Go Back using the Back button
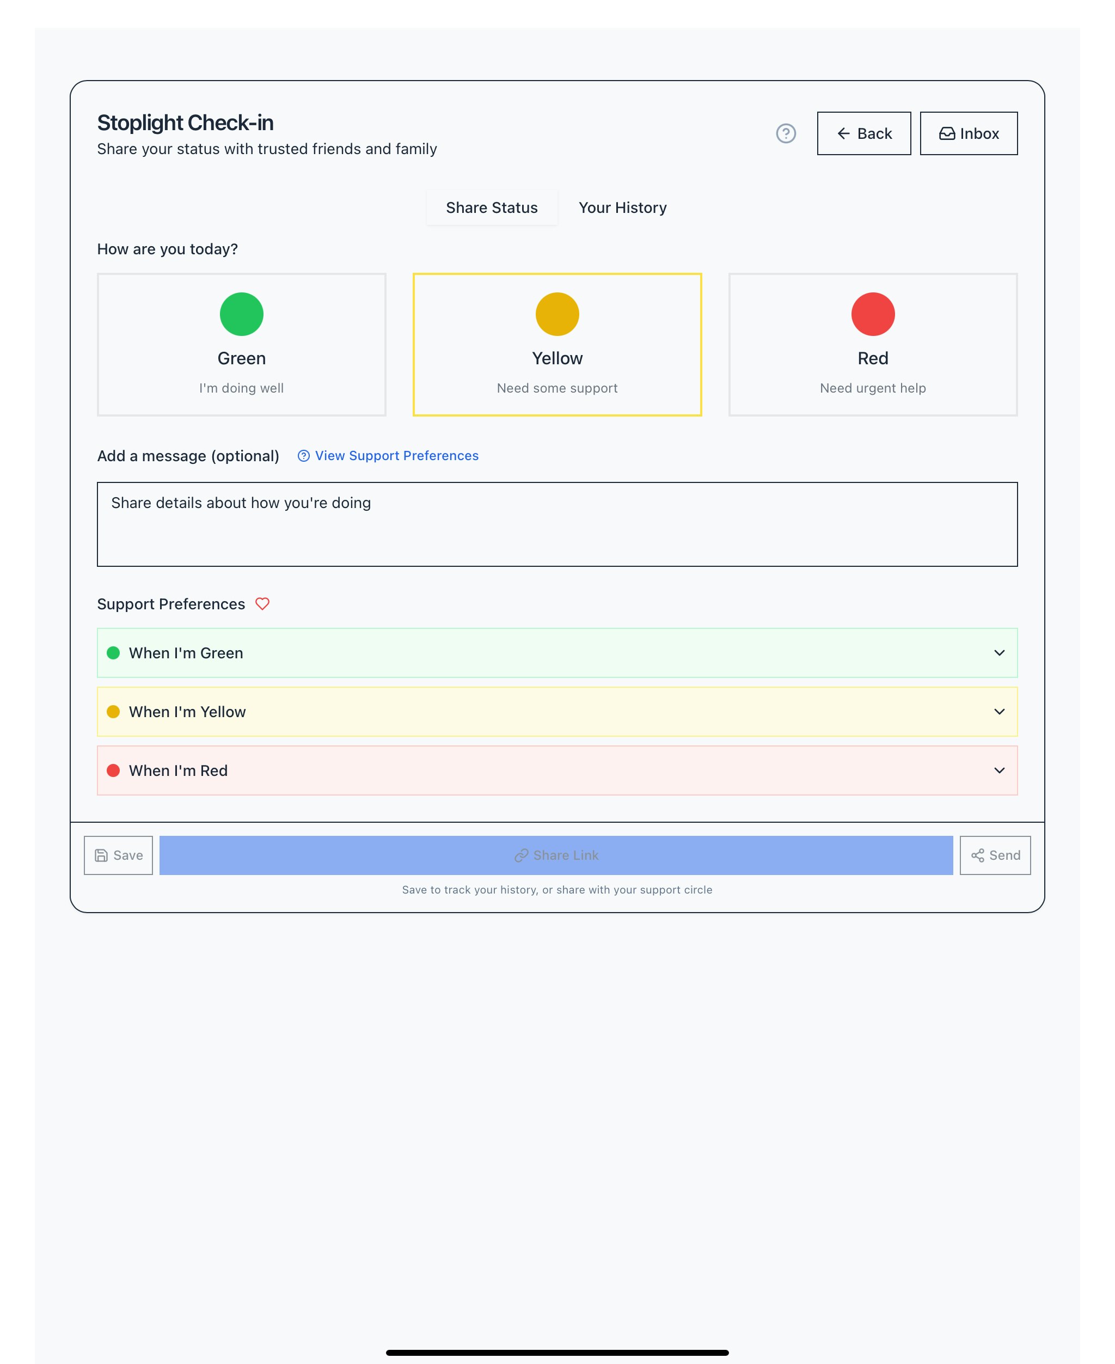1115x1364 pixels. (x=863, y=133)
